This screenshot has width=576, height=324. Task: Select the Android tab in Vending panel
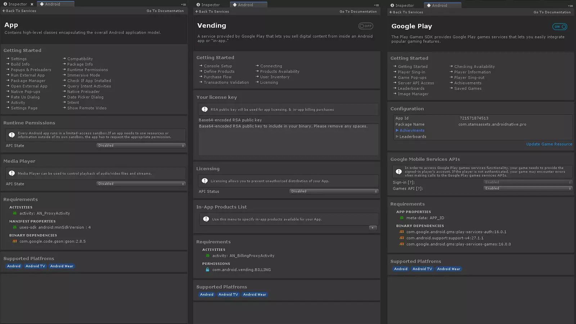[x=248, y=5]
